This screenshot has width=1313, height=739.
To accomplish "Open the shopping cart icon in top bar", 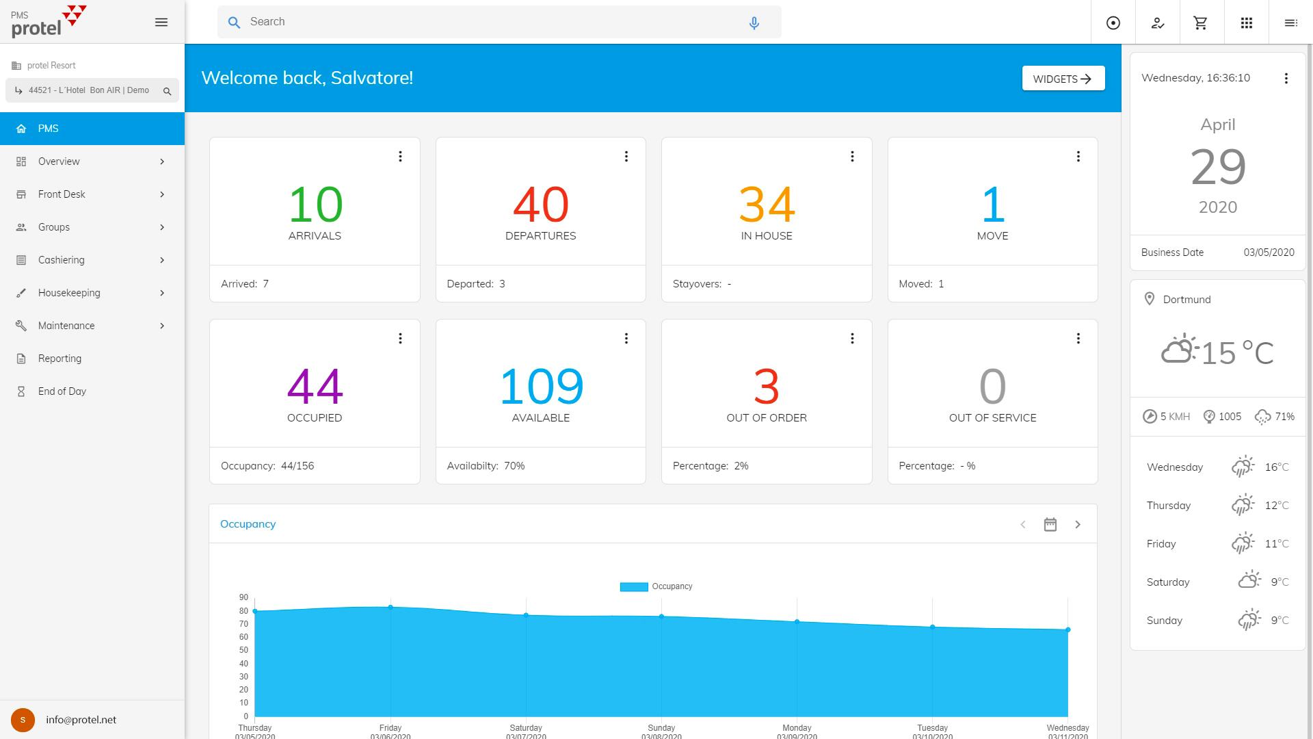I will tap(1201, 22).
